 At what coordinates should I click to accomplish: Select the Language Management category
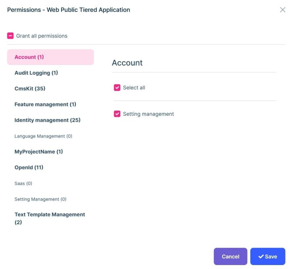43,136
